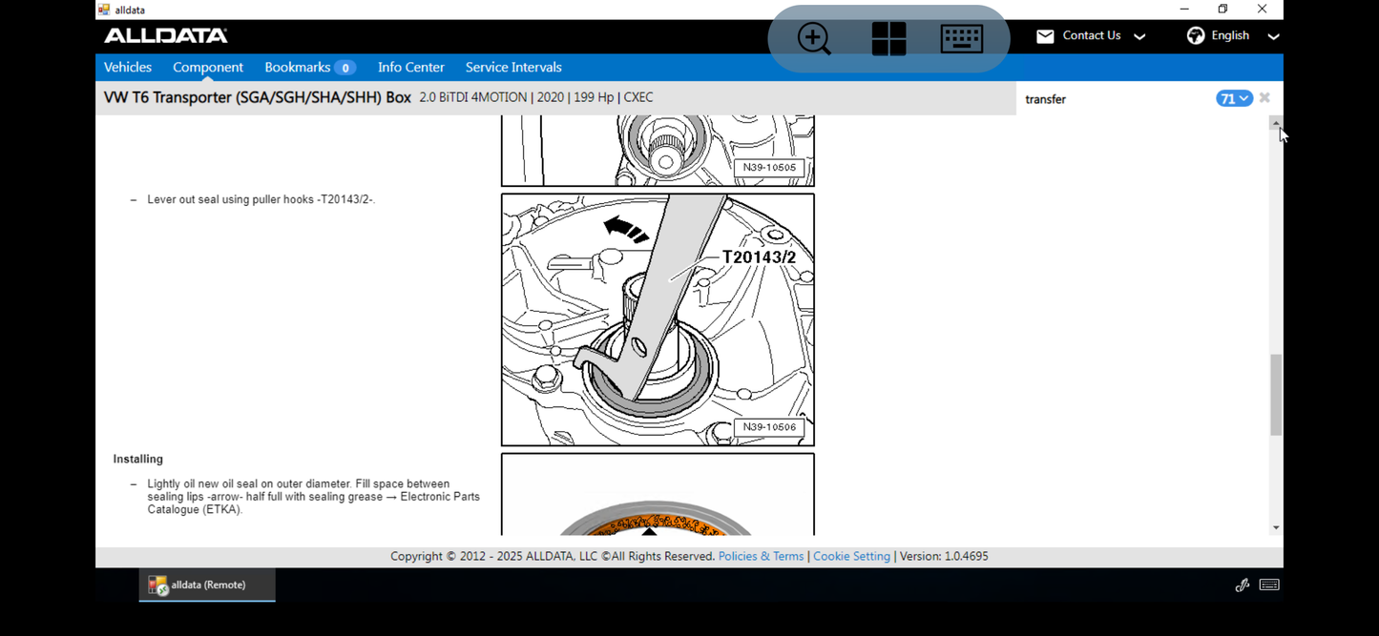Image resolution: width=1379 pixels, height=636 pixels.
Task: Clear the search with the X icon
Action: pos(1264,98)
